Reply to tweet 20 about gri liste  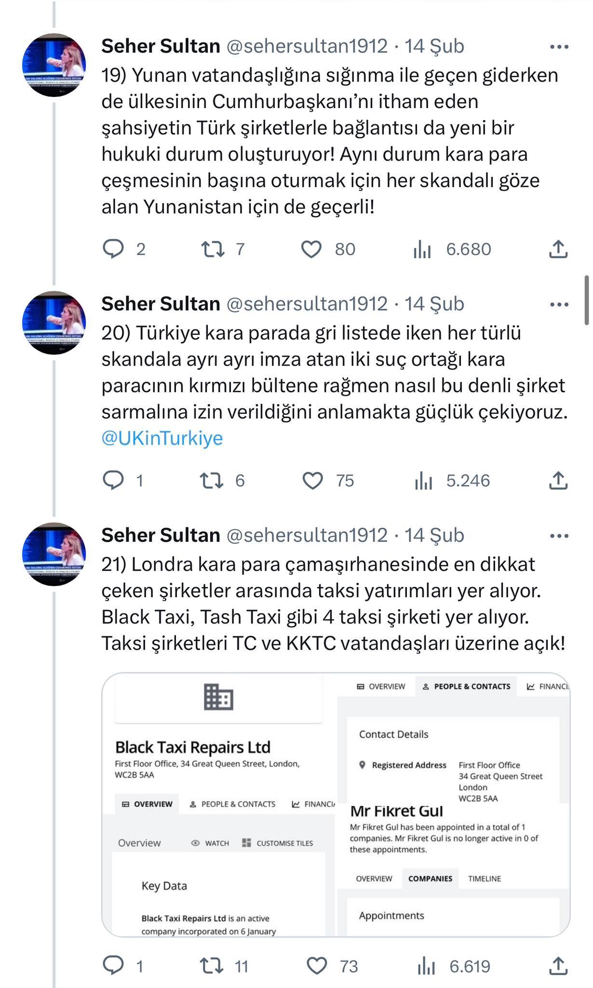coord(114,480)
